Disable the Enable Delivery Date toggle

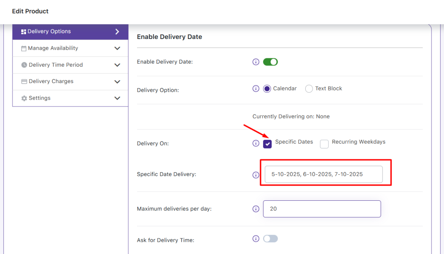(x=271, y=62)
